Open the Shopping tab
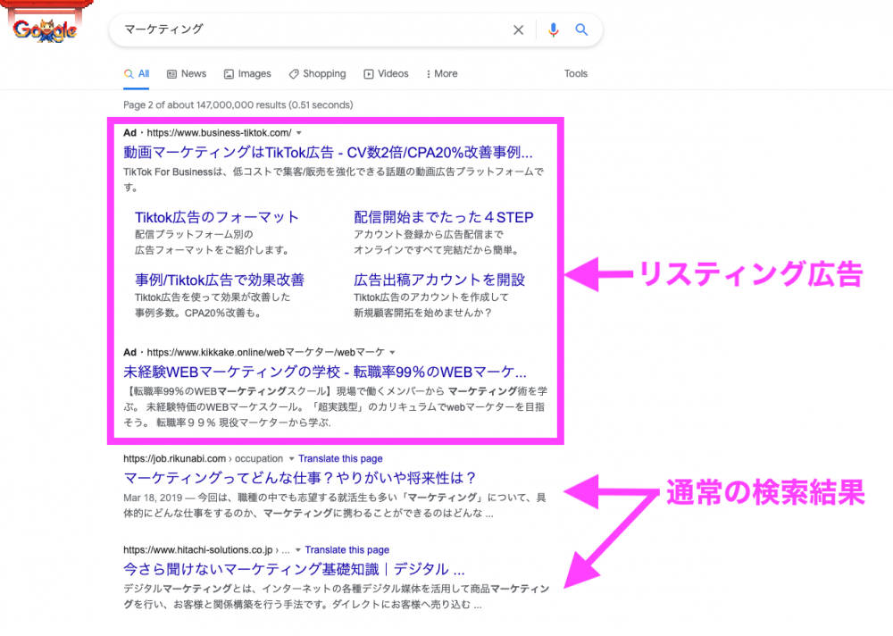Screen dimensions: 893x636 point(318,74)
